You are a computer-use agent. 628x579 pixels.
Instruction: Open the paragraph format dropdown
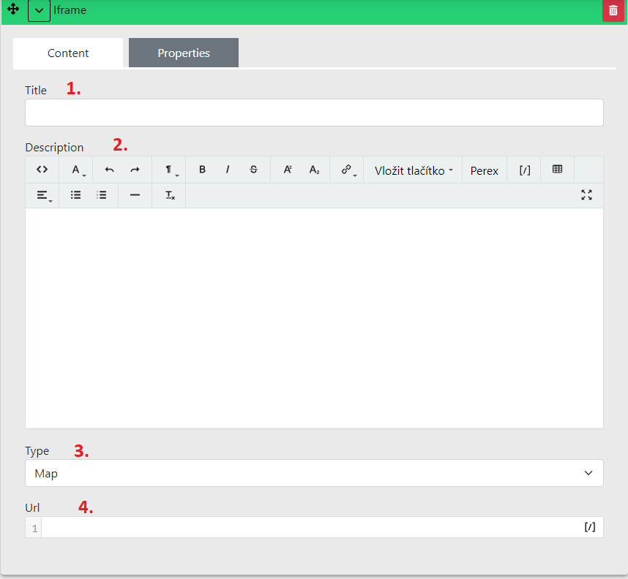[x=169, y=170]
